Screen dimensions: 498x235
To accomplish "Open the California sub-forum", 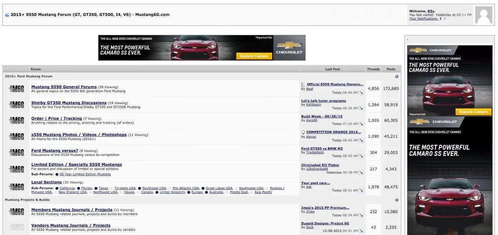I will [x=67, y=188].
